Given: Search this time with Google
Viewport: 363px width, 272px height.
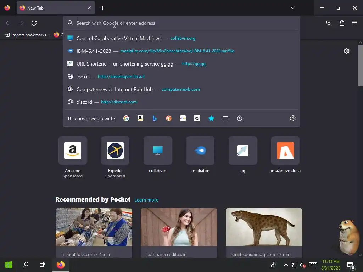Looking at the screenshot, I should [x=126, y=118].
